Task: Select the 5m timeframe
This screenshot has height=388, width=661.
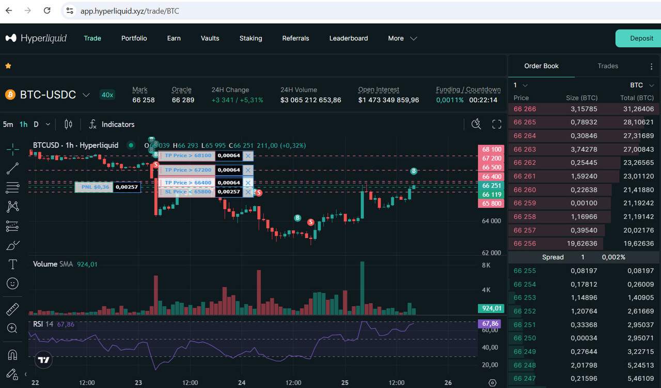Action: 8,124
